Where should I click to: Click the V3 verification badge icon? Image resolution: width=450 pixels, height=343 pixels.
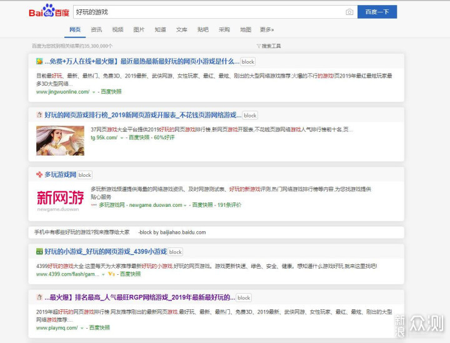pyautogui.click(x=111, y=274)
